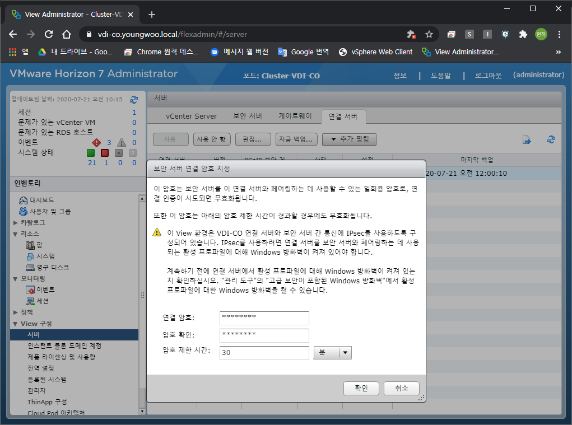This screenshot has height=425, width=572.
Task: Open 등록된 시스템 item
Action: pos(46,380)
